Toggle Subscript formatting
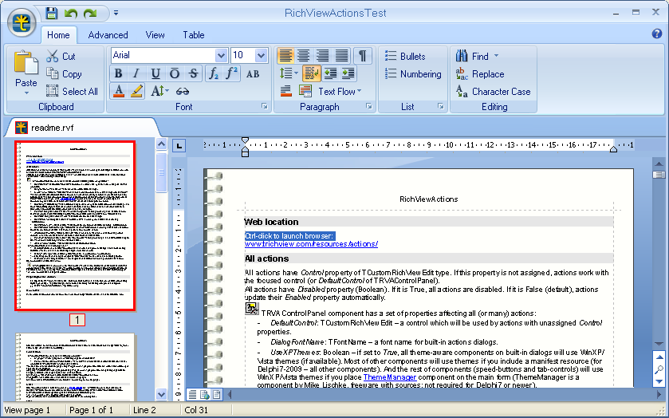Viewport: 669px width, 418px height. pyautogui.click(x=214, y=74)
